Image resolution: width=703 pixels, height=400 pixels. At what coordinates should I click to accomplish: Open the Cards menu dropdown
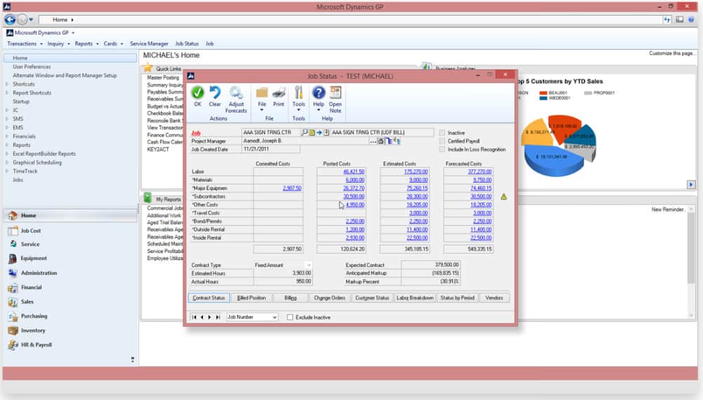click(x=113, y=44)
